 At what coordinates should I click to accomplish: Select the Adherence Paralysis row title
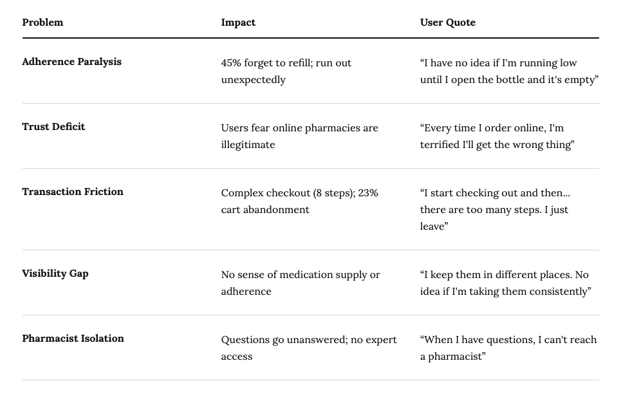coord(71,62)
